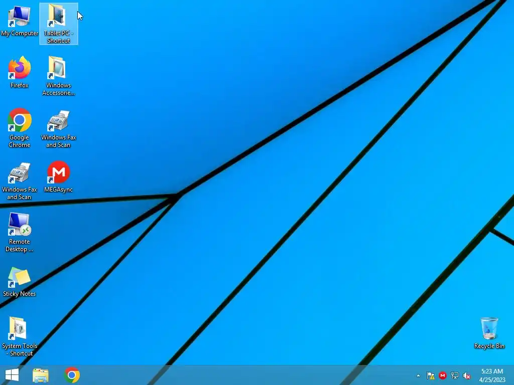Click the muted volume speaker icon
The height and width of the screenshot is (385, 514).
pyautogui.click(x=466, y=375)
